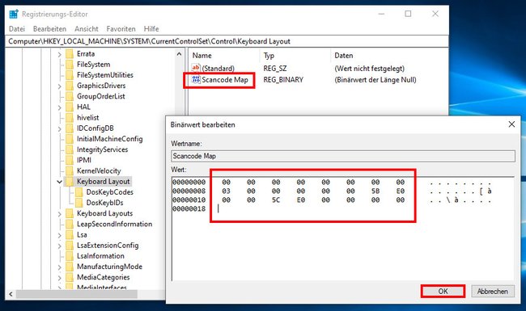The width and height of the screenshot is (526, 311).
Task: Click the KernelVelocity folder icon
Action: [70, 171]
